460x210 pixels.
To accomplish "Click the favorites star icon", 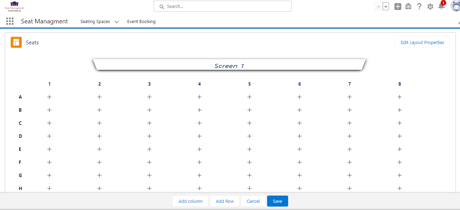I will click(x=379, y=7).
